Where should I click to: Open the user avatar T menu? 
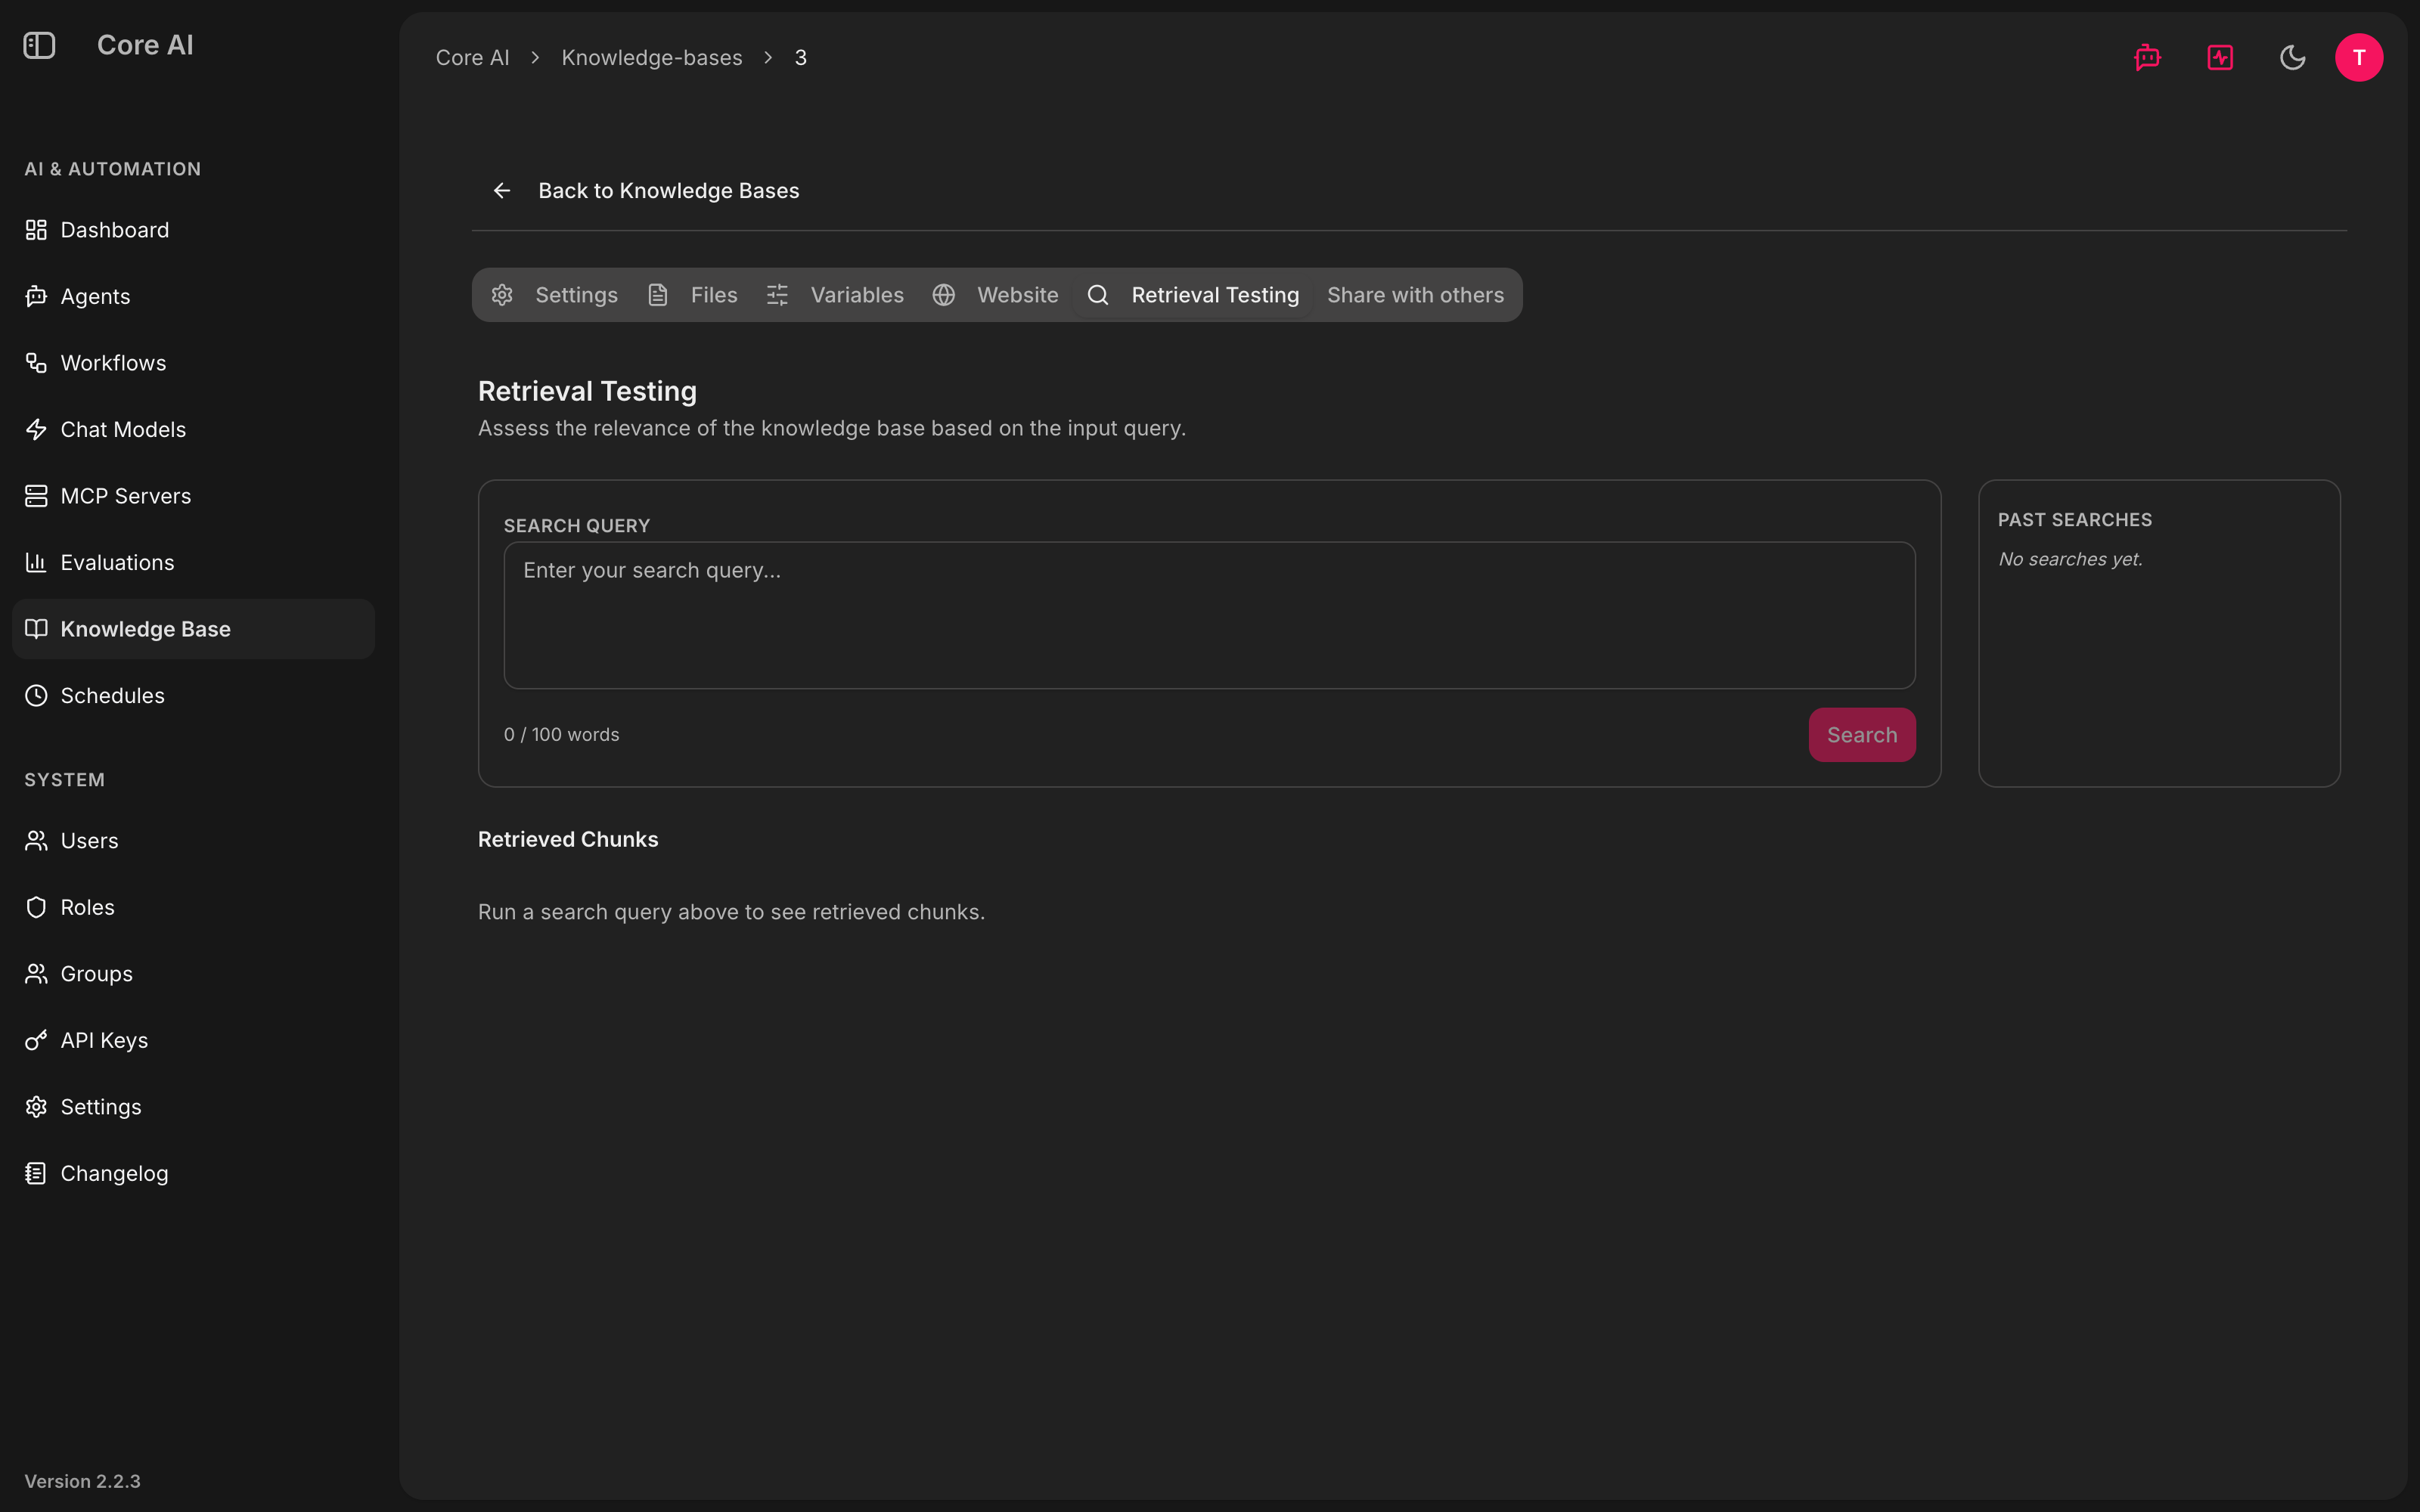(2359, 57)
